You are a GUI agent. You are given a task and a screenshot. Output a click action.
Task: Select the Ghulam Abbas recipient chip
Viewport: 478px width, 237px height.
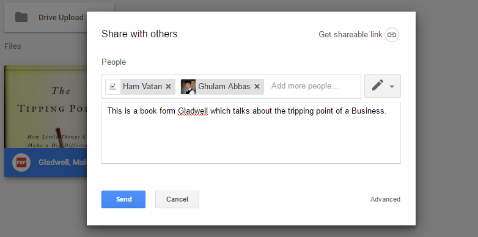(x=222, y=87)
